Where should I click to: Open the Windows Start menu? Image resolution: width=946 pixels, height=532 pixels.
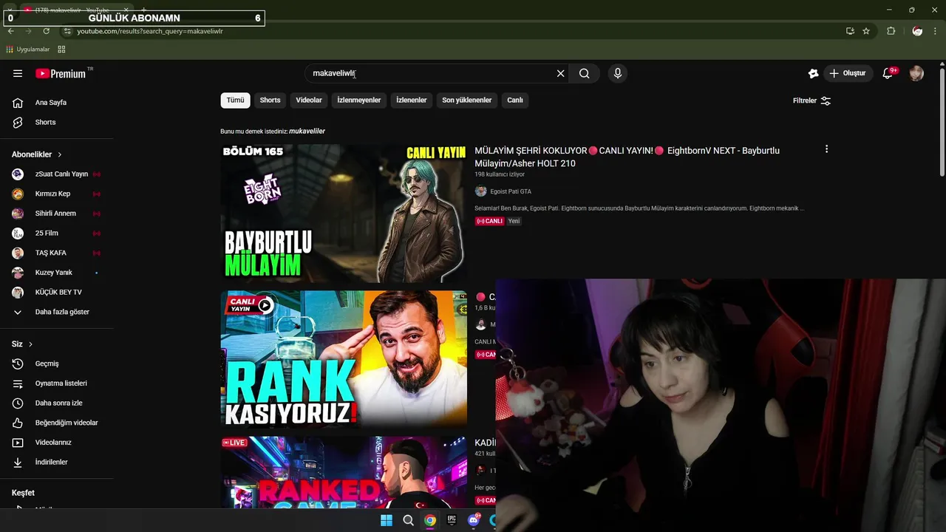click(387, 520)
